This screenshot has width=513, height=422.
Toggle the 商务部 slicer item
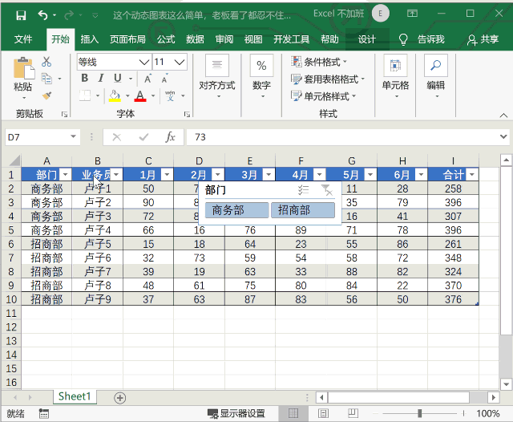(x=237, y=210)
